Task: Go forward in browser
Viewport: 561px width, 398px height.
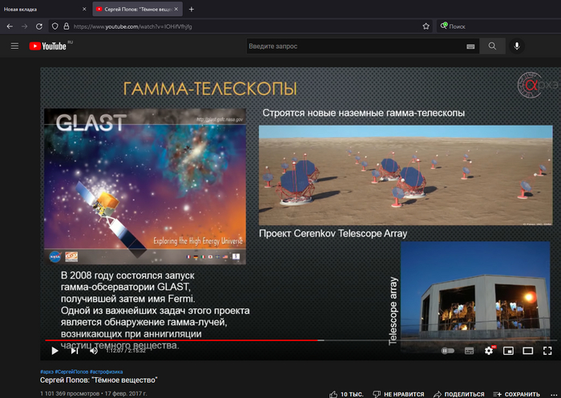Action: [x=24, y=26]
